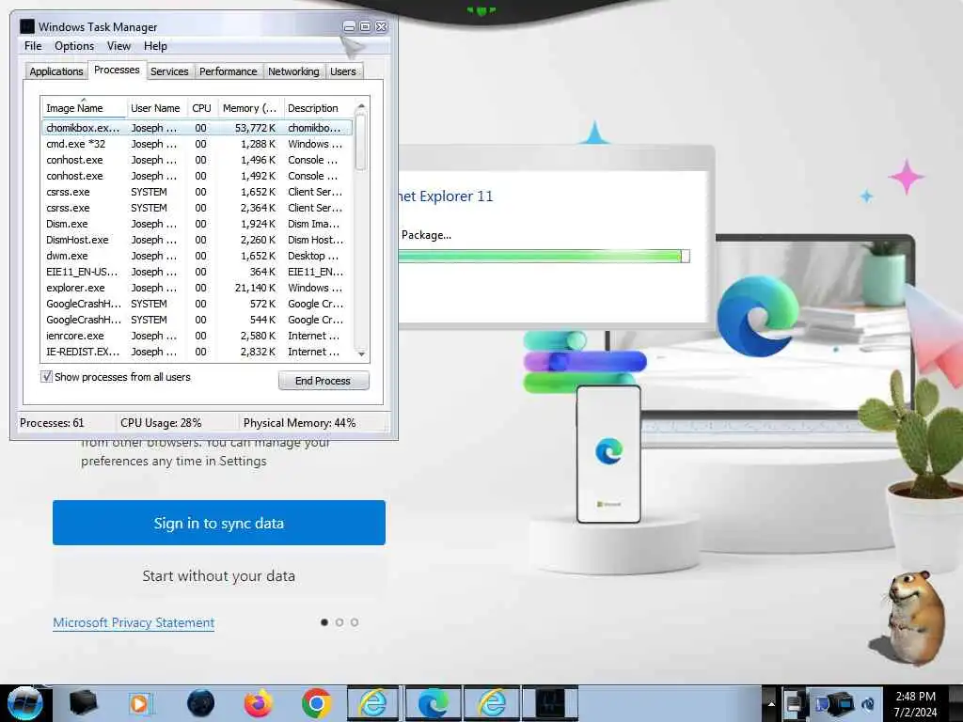Viewport: 963px width, 722px height.
Task: Open the dark round browser icon in taskbar
Action: point(200,703)
